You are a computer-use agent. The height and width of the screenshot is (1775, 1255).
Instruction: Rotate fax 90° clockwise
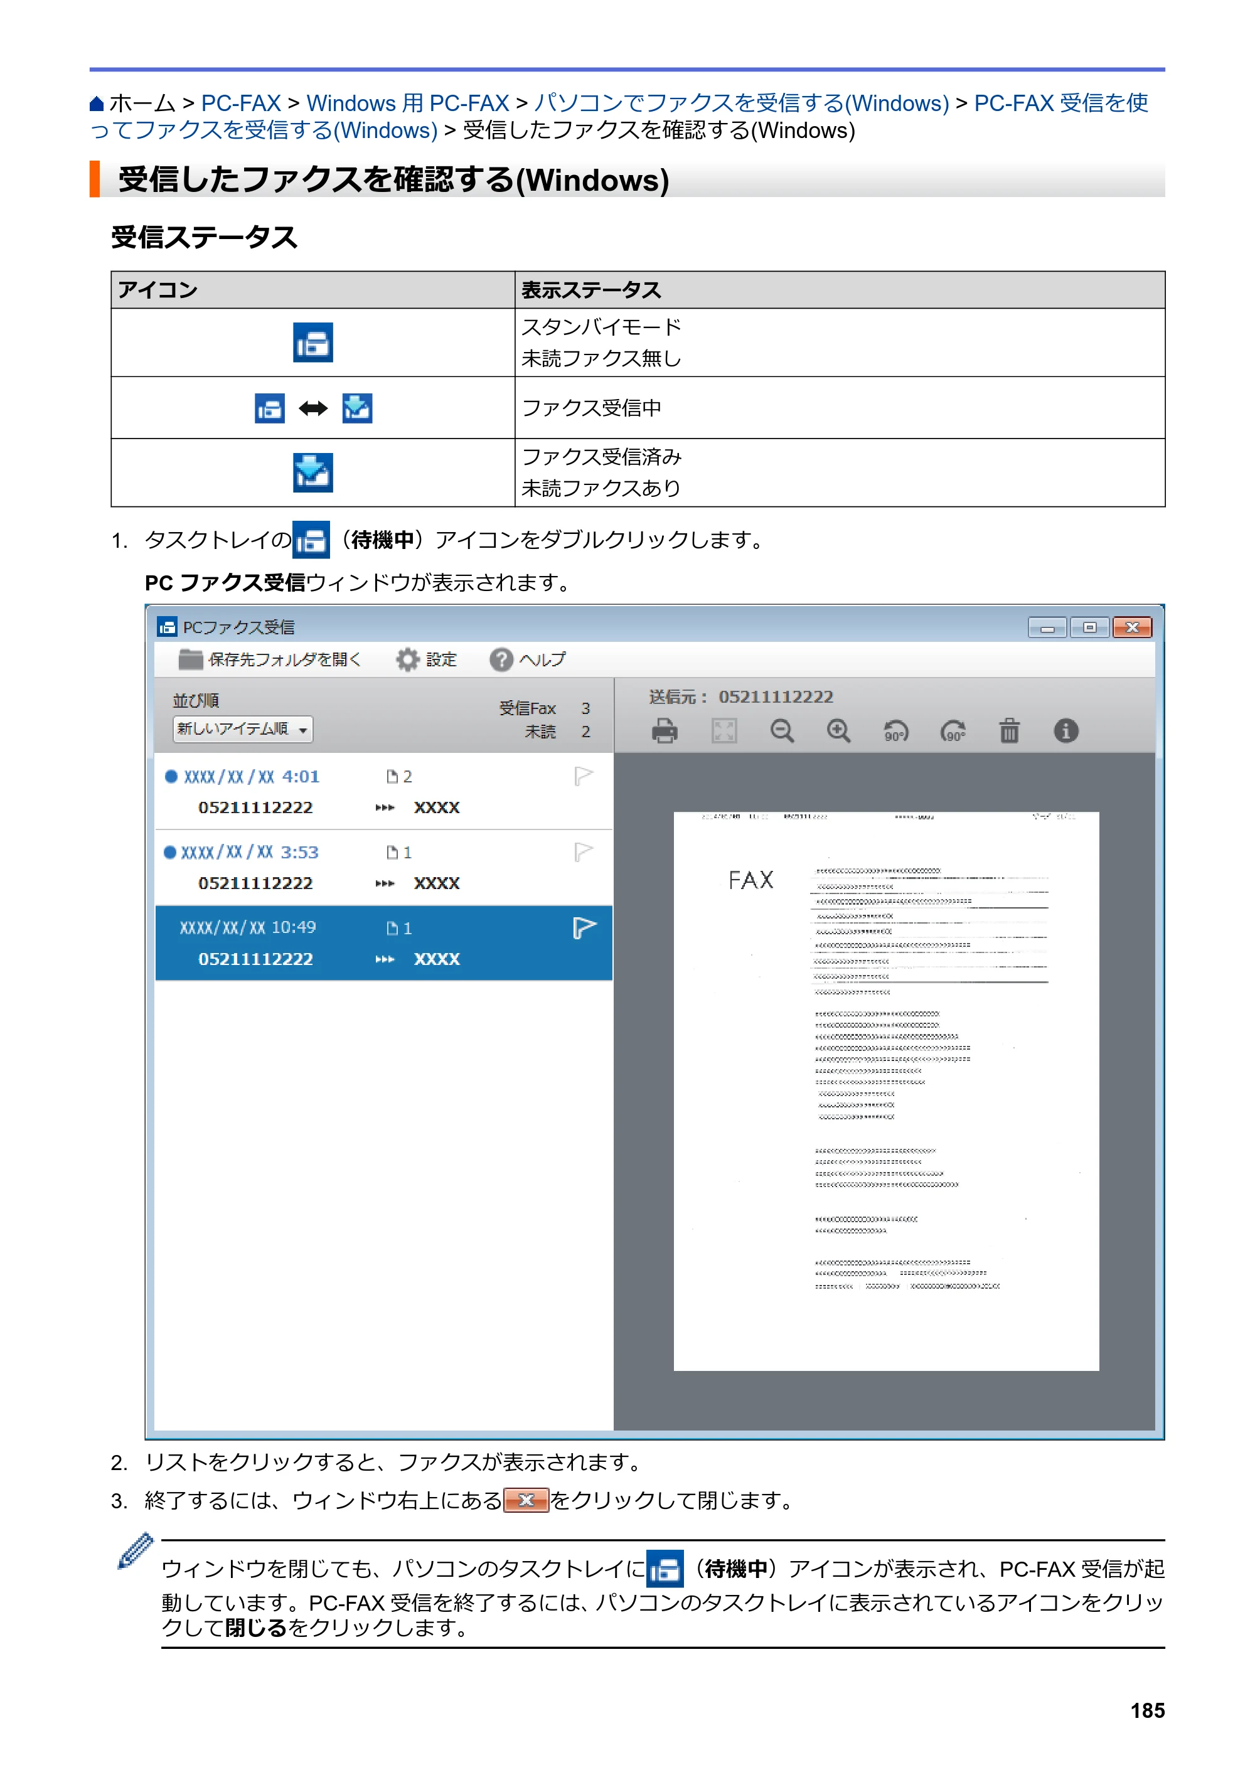coord(953,730)
